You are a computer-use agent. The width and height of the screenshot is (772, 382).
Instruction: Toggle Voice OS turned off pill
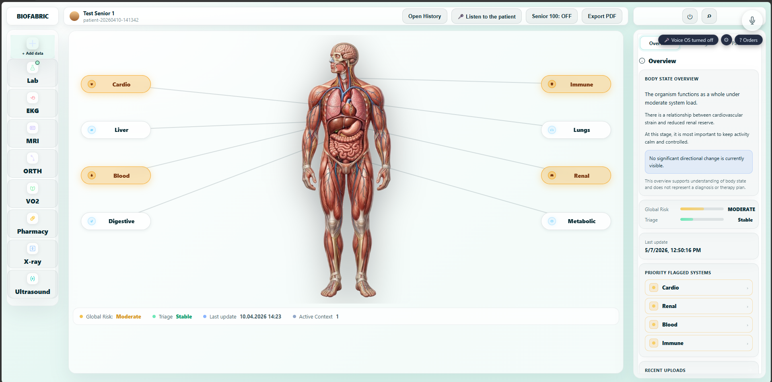pyautogui.click(x=688, y=40)
